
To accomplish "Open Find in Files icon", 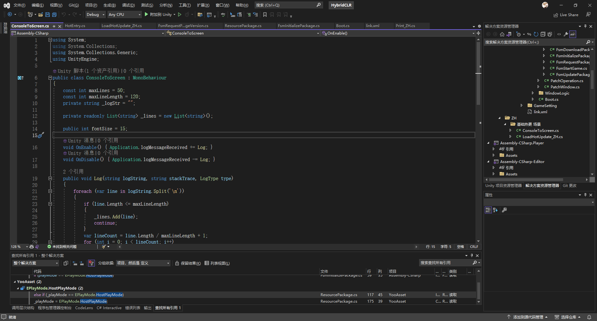I will coord(200,15).
